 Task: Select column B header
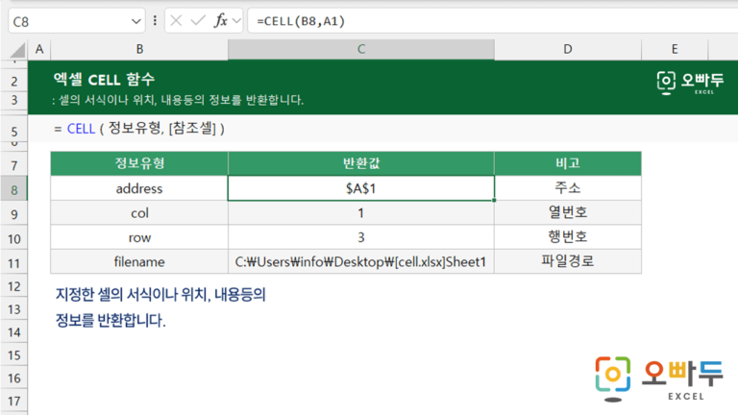(139, 49)
